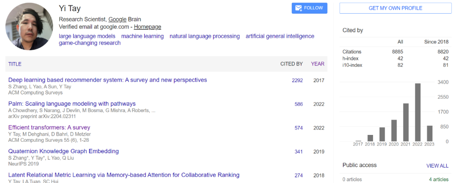This screenshot has height=183, width=460.
Task: Open the machine learning interest tag
Action: tap(142, 36)
